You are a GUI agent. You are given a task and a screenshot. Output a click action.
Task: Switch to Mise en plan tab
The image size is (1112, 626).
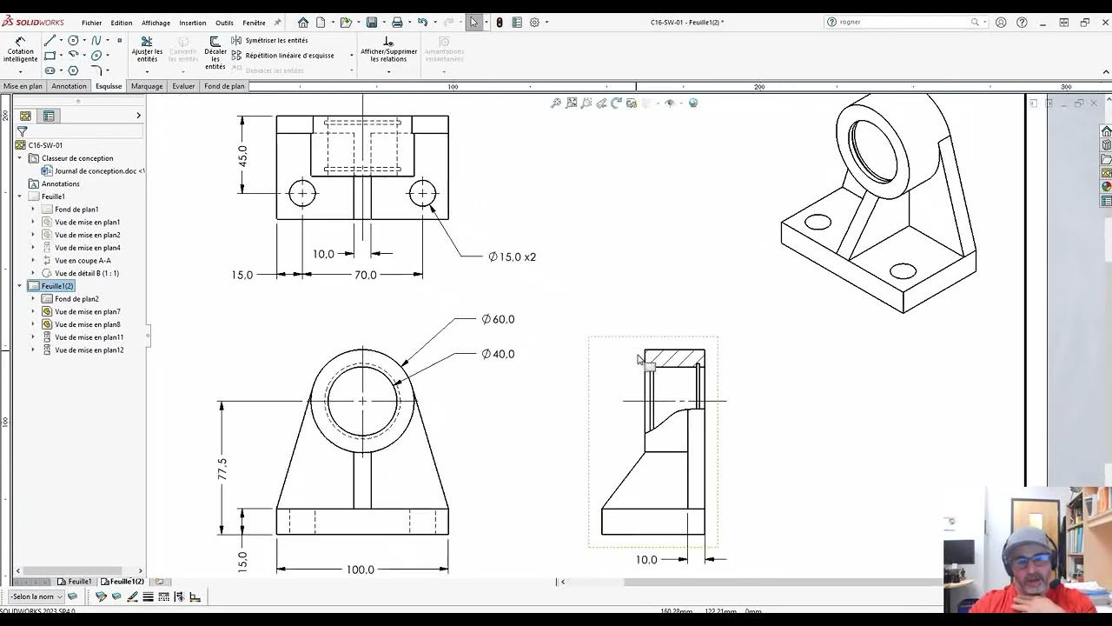point(23,86)
